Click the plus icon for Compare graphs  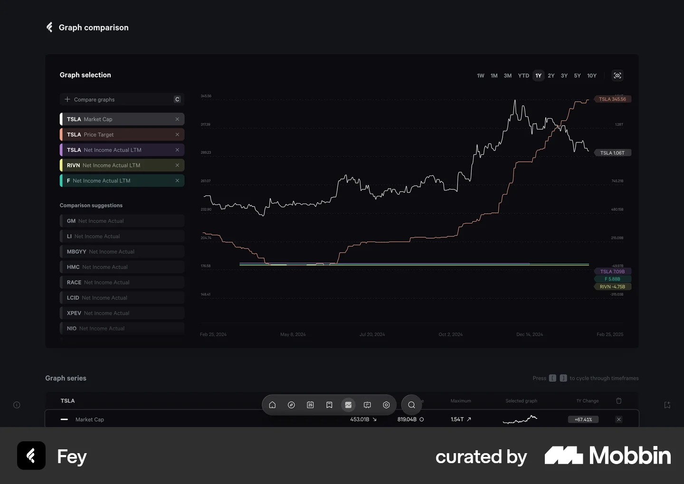pyautogui.click(x=67, y=99)
